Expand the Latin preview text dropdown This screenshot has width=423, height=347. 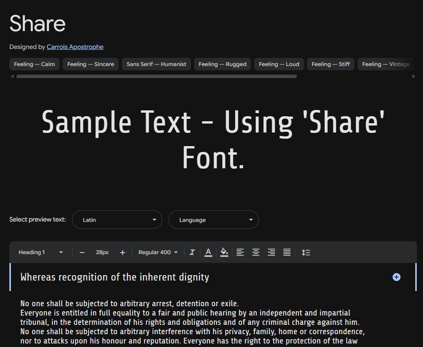pos(117,220)
